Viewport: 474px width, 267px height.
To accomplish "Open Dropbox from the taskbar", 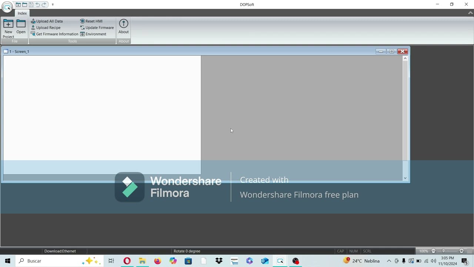I will tap(219, 261).
